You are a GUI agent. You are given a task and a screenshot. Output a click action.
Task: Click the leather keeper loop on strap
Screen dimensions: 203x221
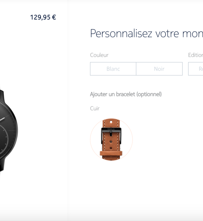pos(111,153)
